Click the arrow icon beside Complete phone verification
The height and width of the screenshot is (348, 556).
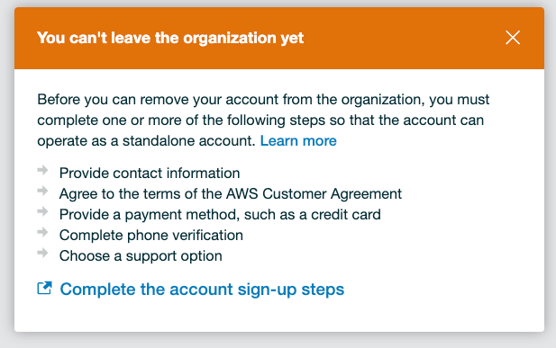[x=42, y=232]
